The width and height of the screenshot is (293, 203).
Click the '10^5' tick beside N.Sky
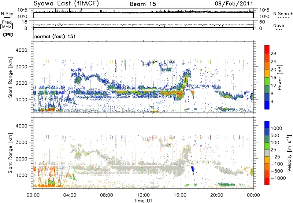click(22, 10)
